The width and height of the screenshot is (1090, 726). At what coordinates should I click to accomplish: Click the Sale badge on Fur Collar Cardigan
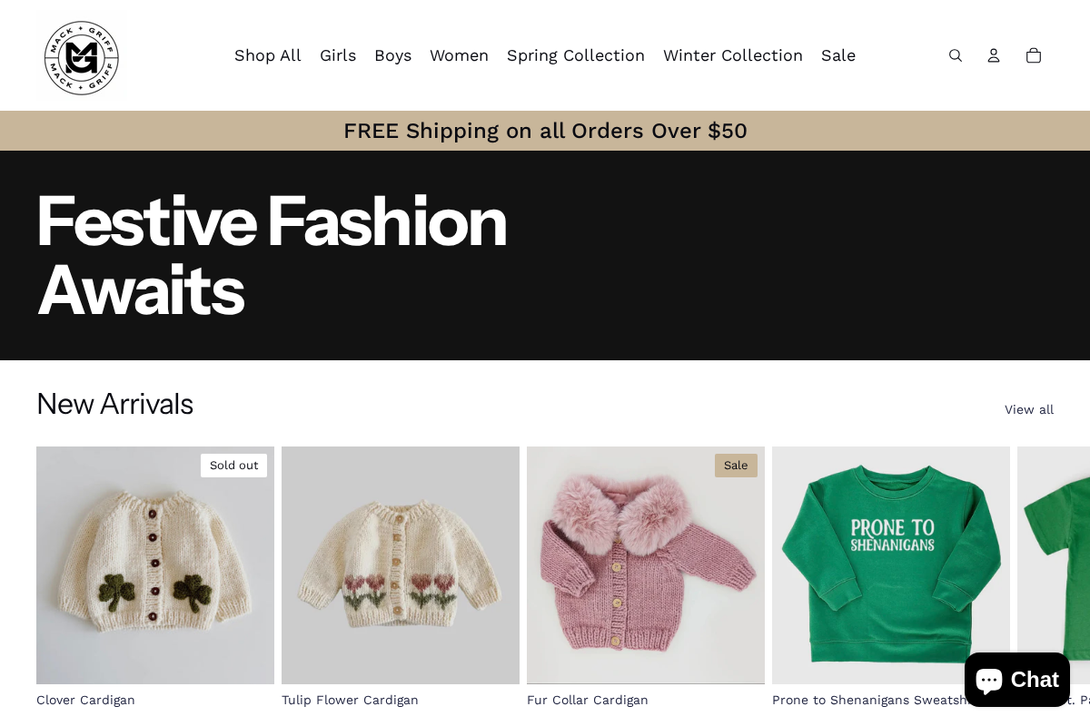click(x=736, y=465)
